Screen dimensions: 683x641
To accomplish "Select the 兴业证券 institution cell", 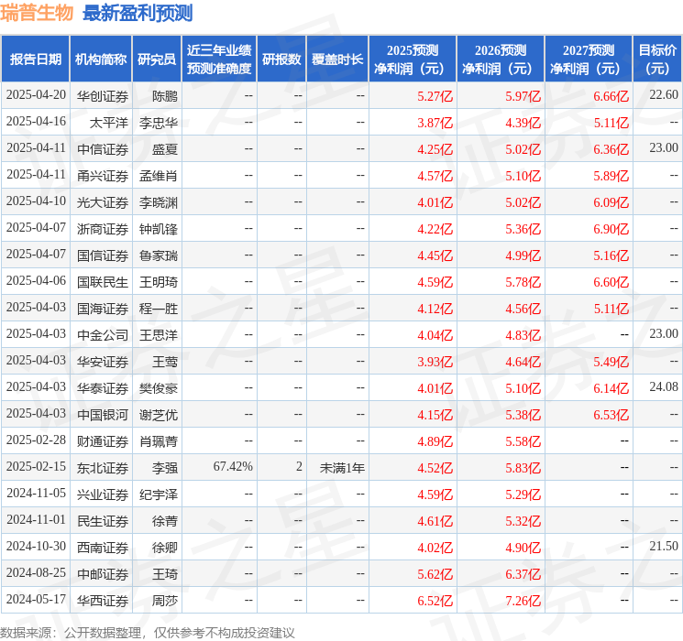I will (x=103, y=494).
